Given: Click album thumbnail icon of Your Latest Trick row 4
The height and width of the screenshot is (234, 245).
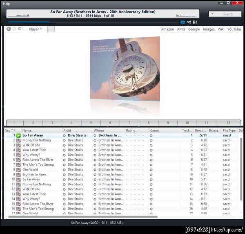Looking at the screenshot, I should click(18, 150).
